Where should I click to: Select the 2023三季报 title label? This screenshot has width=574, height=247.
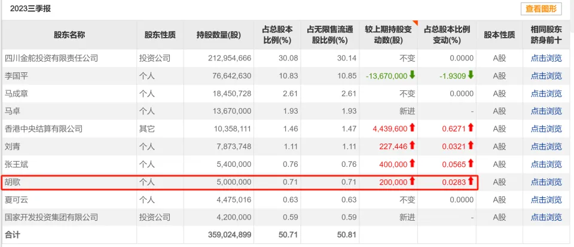(x=31, y=9)
